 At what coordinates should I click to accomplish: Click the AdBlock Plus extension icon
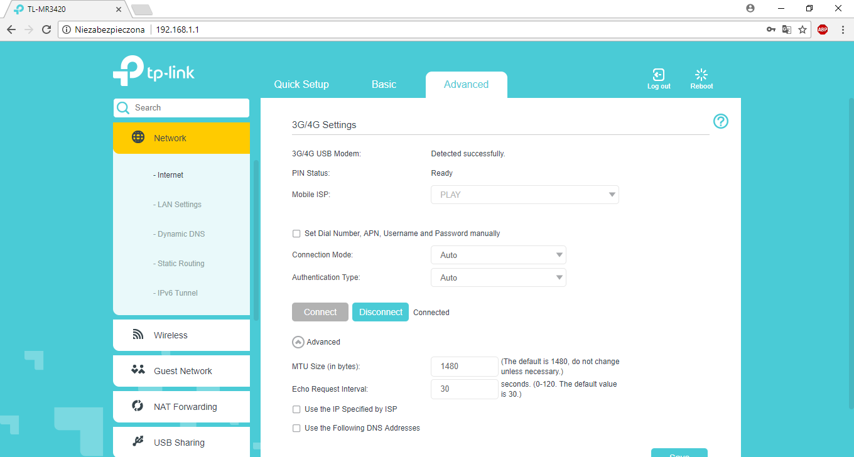tap(822, 30)
